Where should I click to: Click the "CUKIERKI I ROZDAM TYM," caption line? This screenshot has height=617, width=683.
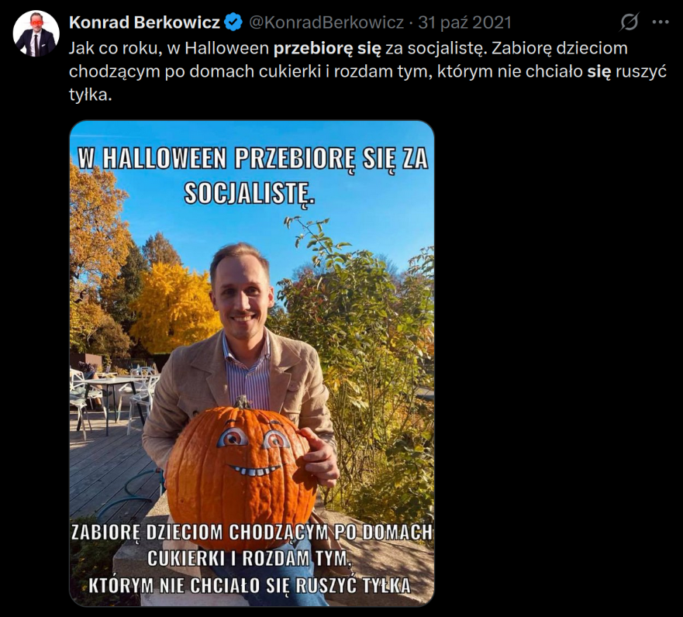tap(249, 559)
